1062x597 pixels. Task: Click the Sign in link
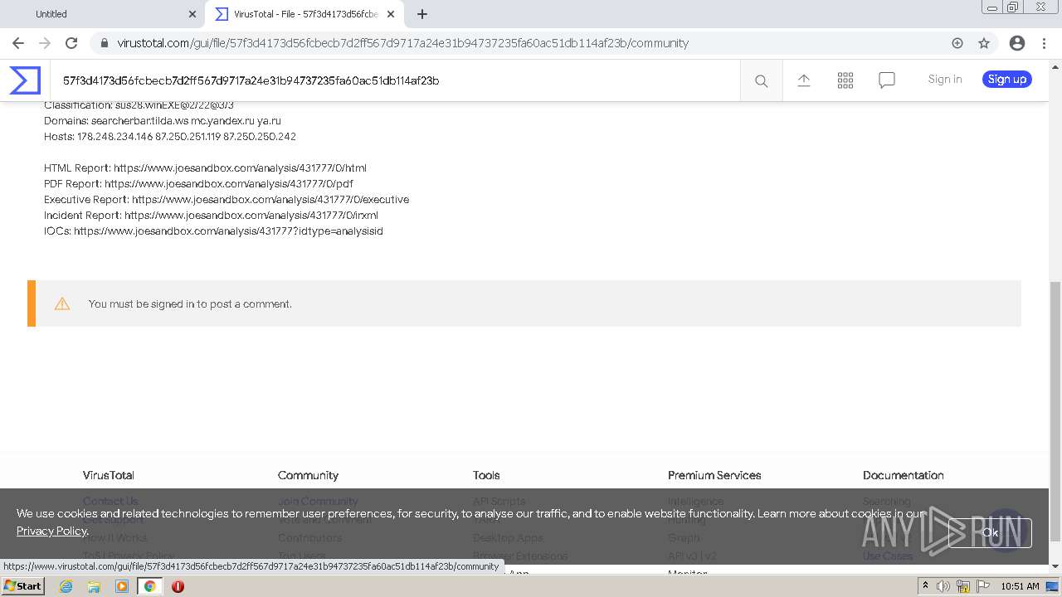tap(945, 79)
